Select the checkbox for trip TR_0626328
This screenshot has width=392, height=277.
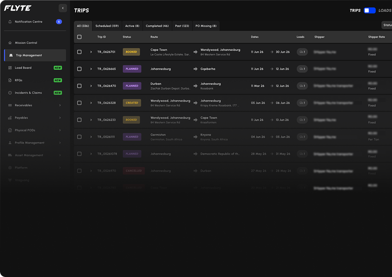point(79,103)
